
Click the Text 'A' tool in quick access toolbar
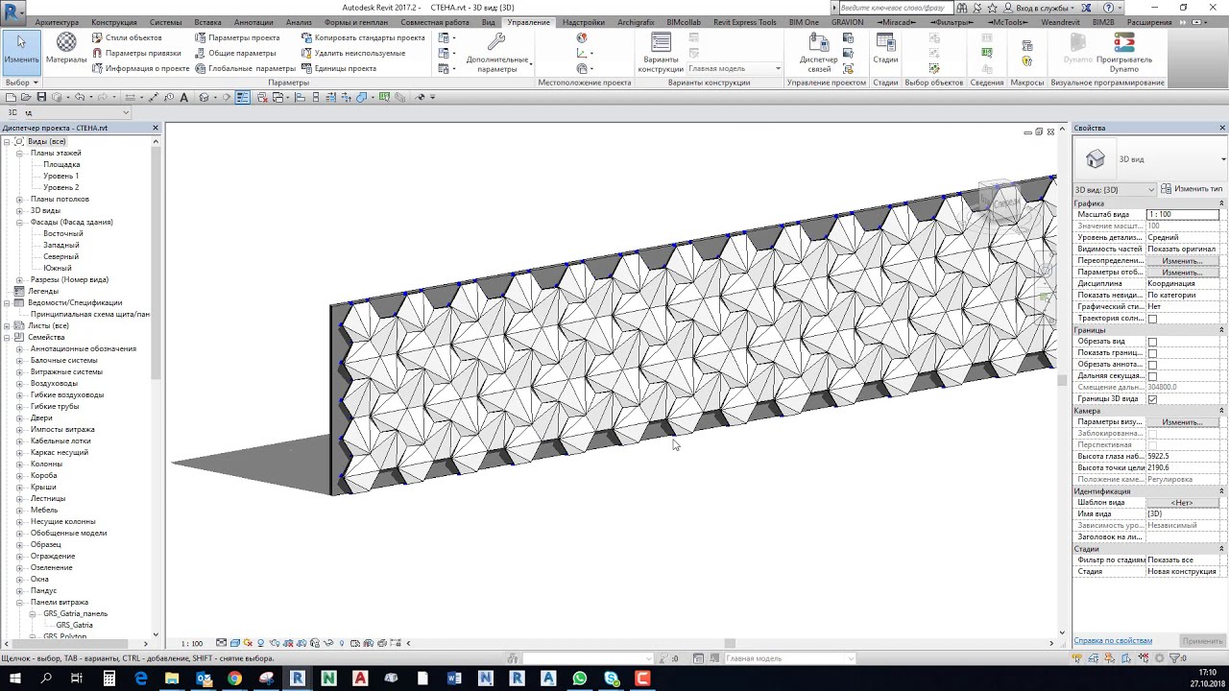point(183,97)
